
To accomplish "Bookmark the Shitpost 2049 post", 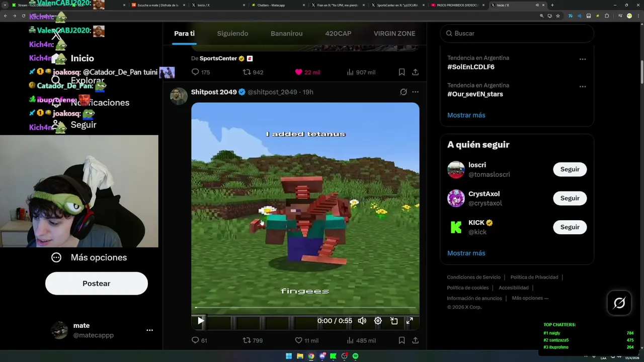I will [401, 340].
